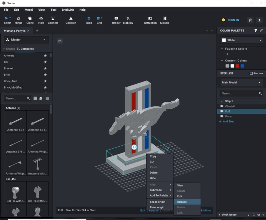
Task: Click the Step List search field
Action: click(x=239, y=93)
